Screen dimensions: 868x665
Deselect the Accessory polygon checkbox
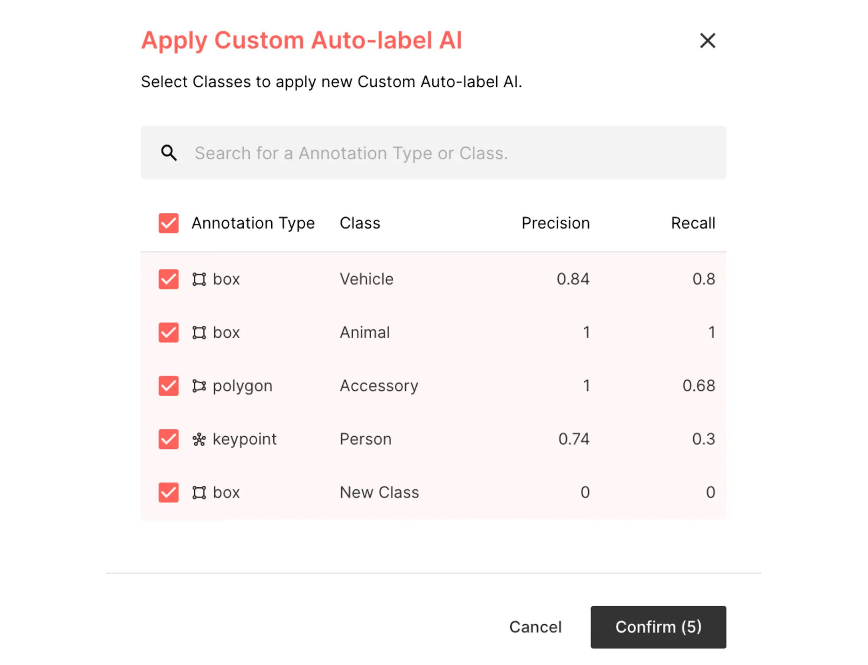pos(168,386)
